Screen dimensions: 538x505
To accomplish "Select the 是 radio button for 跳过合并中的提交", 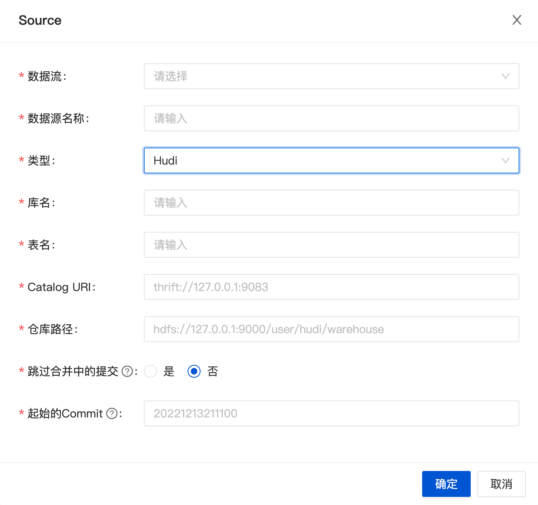I will (x=150, y=371).
